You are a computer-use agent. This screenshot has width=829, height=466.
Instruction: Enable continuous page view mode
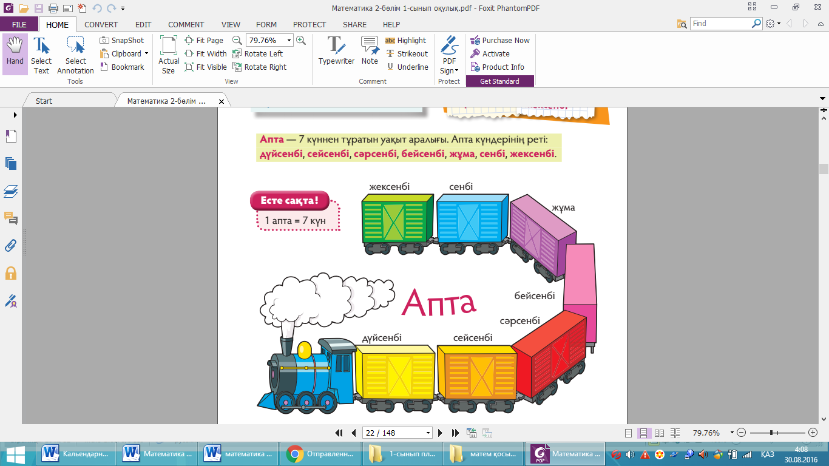645,433
